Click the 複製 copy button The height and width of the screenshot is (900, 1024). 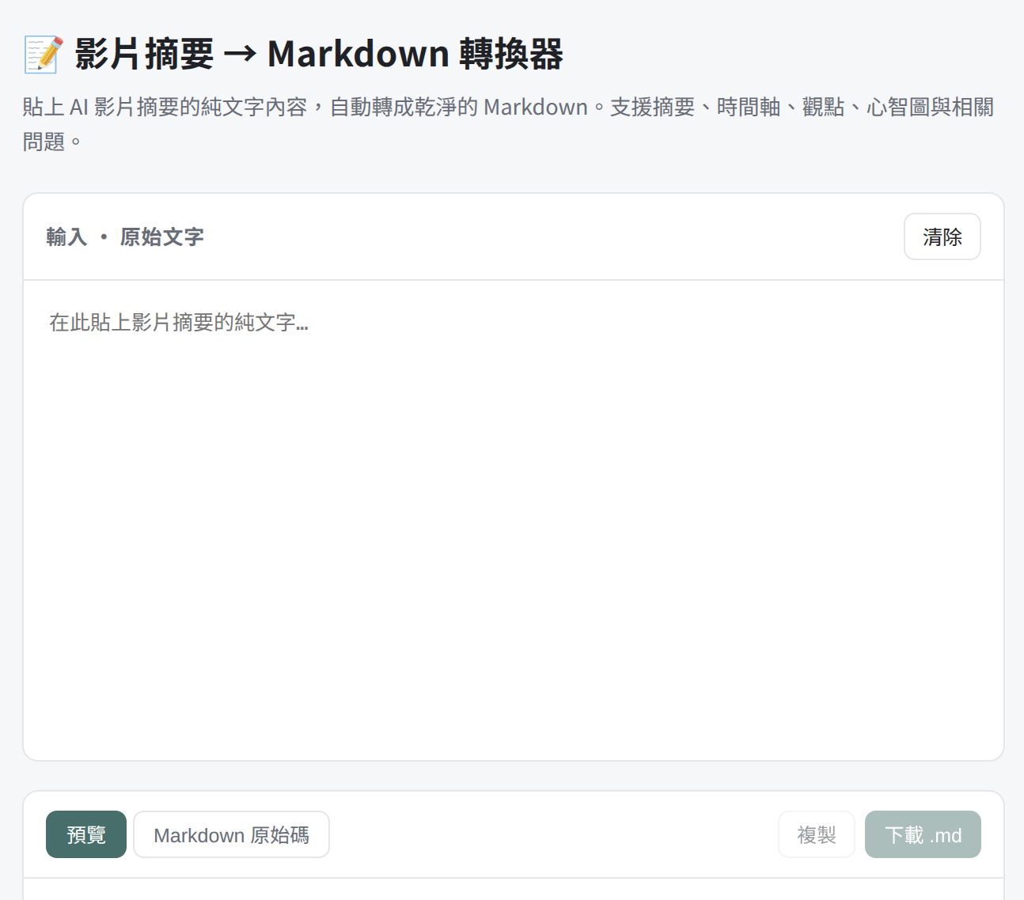point(817,834)
